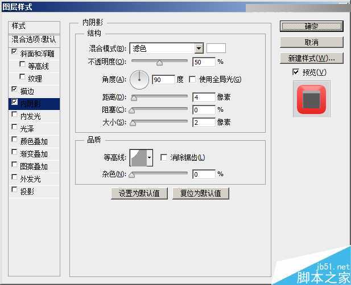The height and width of the screenshot is (285, 351).
Task: Enable the 外发光 checkbox
Action: click(14, 177)
